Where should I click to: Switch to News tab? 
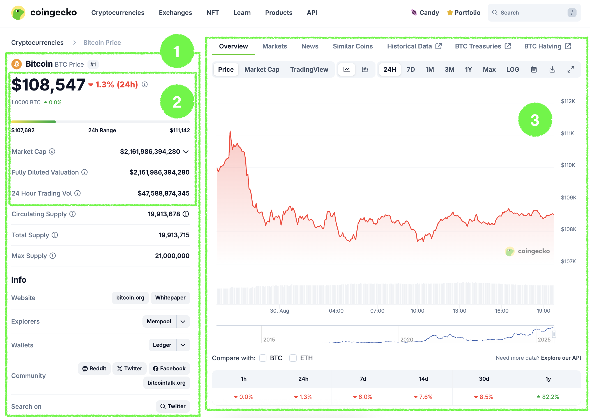[310, 46]
